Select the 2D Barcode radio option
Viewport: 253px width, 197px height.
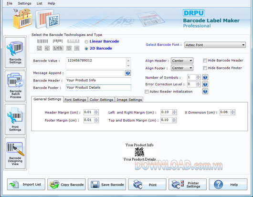[86, 49]
